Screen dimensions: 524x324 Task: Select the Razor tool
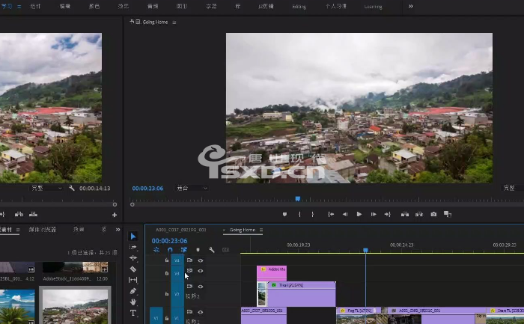133,269
